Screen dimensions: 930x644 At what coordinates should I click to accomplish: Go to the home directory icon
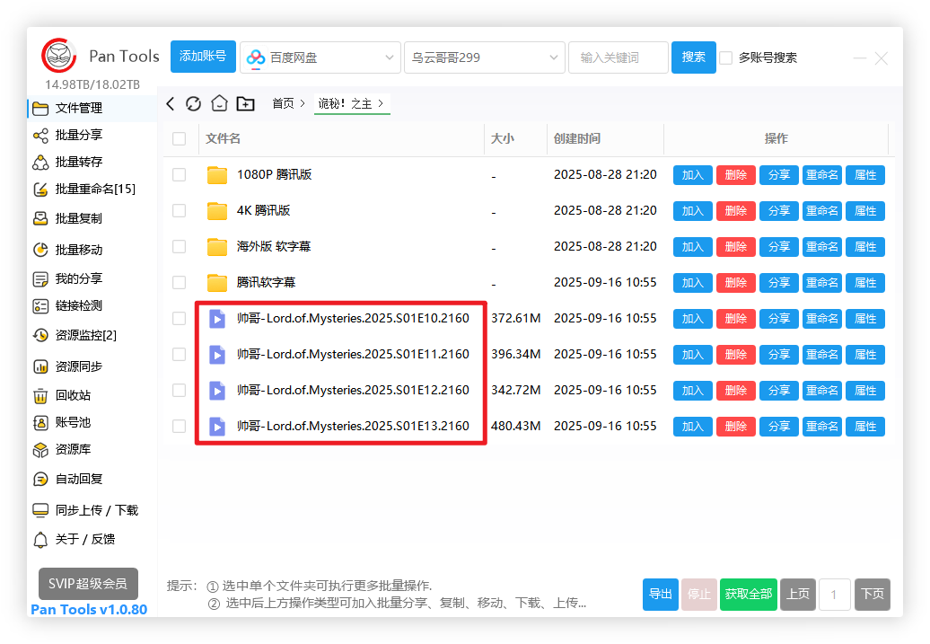pyautogui.click(x=219, y=104)
